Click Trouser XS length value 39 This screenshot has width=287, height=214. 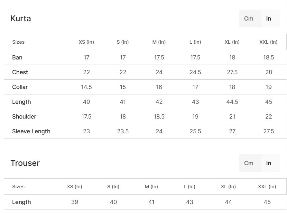[75, 202]
